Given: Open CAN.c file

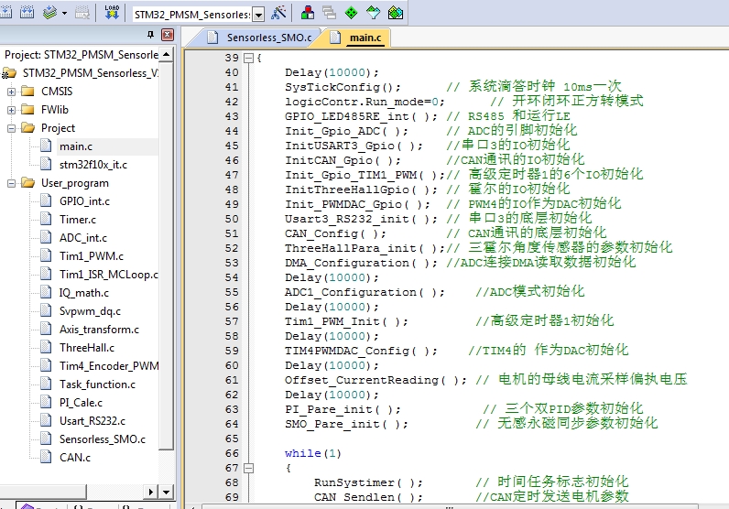Looking at the screenshot, I should (75, 458).
